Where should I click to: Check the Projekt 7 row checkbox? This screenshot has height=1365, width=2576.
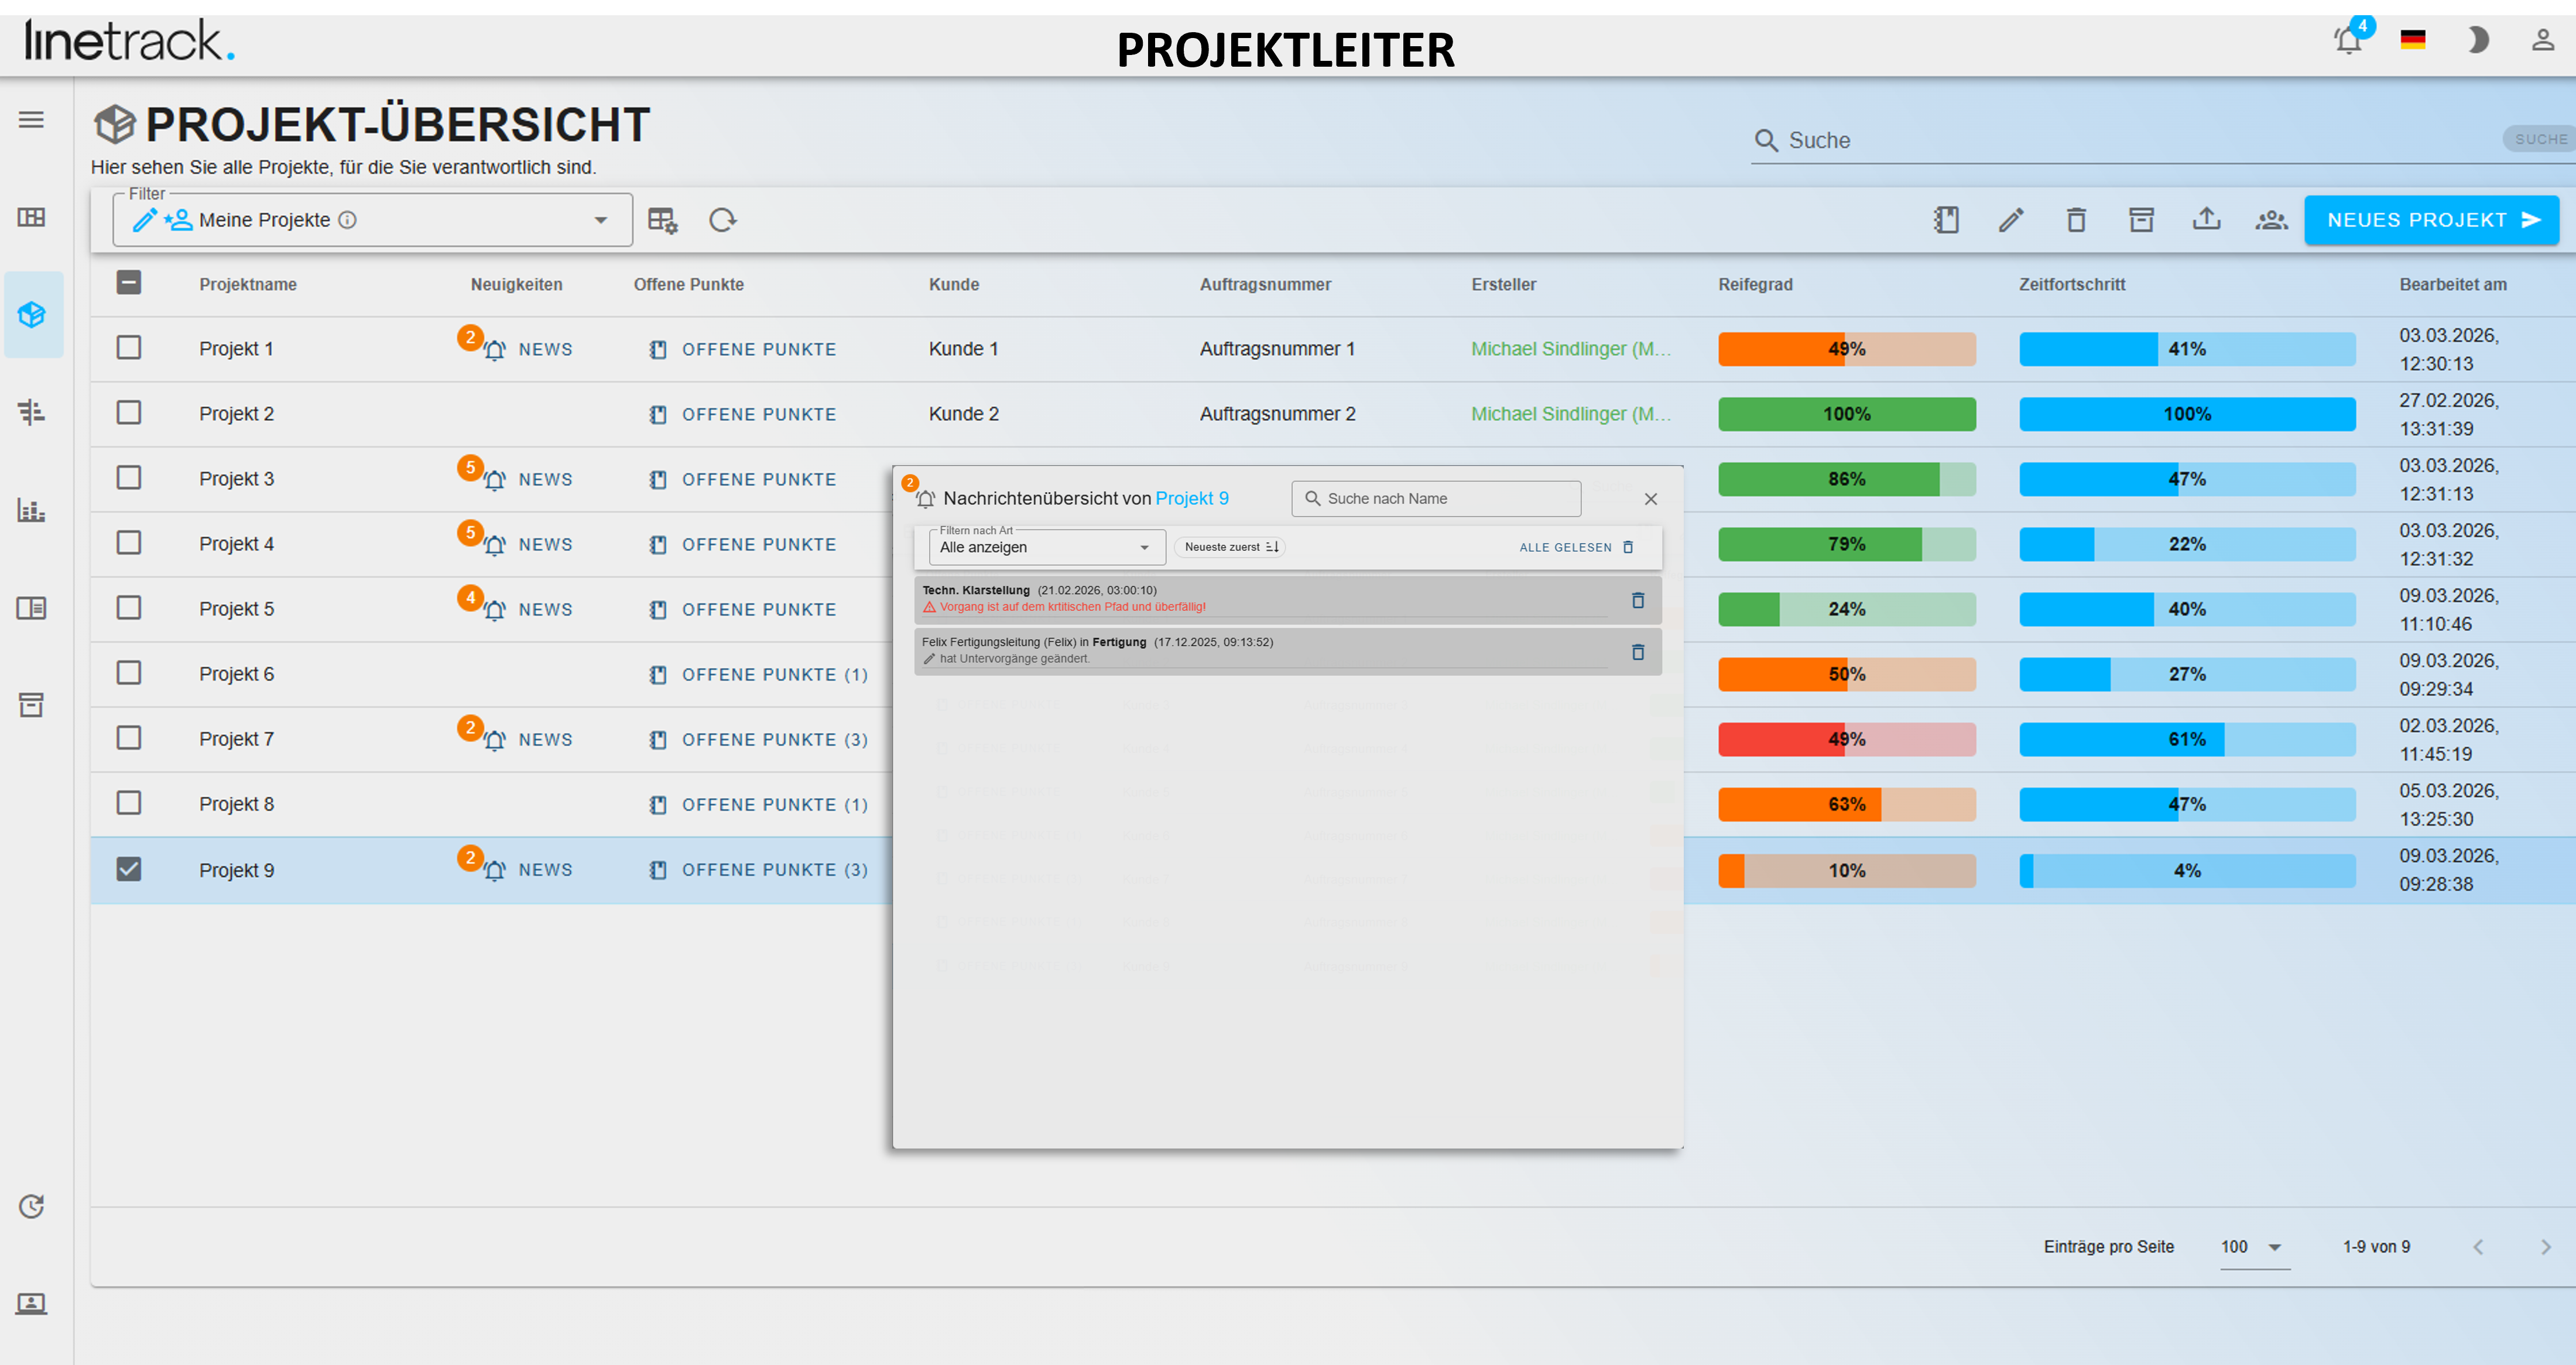click(129, 737)
